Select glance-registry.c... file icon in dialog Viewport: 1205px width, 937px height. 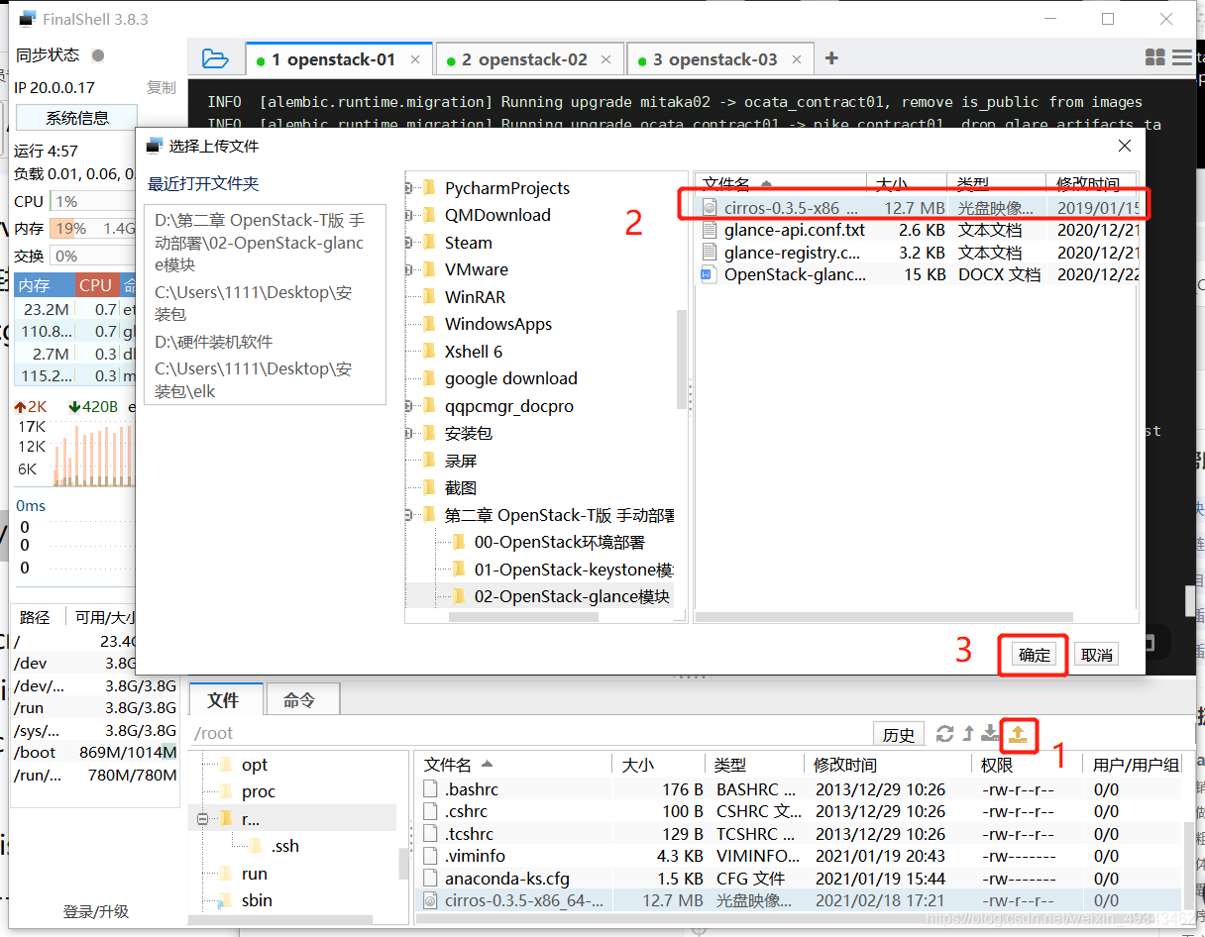tap(709, 253)
